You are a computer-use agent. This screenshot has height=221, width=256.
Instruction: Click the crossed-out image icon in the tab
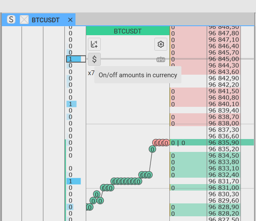[x=24, y=19]
